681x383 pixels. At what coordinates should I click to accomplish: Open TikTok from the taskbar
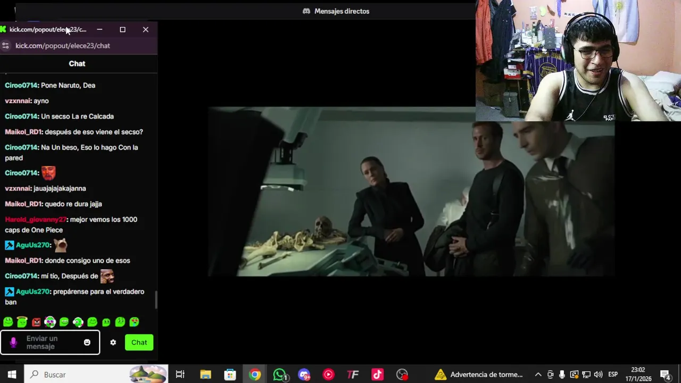click(x=377, y=374)
